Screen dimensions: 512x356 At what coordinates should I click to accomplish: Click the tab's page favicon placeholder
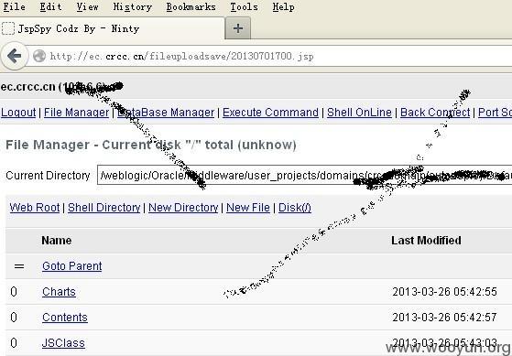[x=8, y=28]
